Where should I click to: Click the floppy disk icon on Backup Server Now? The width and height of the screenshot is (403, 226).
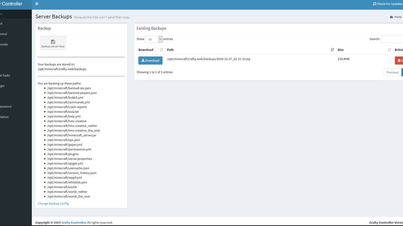click(53, 41)
